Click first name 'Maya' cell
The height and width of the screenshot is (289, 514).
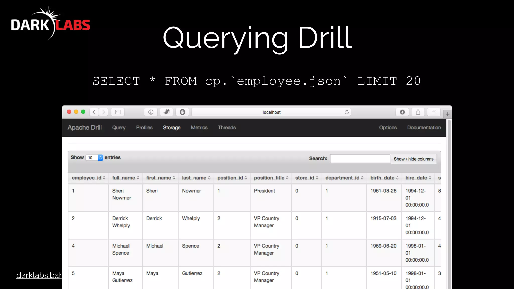click(160, 278)
